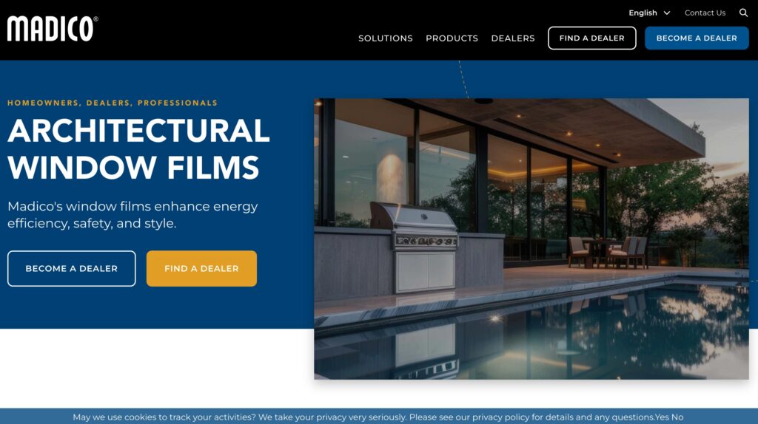Click the yellow Find a Dealer button
The width and height of the screenshot is (758, 424).
coord(201,268)
